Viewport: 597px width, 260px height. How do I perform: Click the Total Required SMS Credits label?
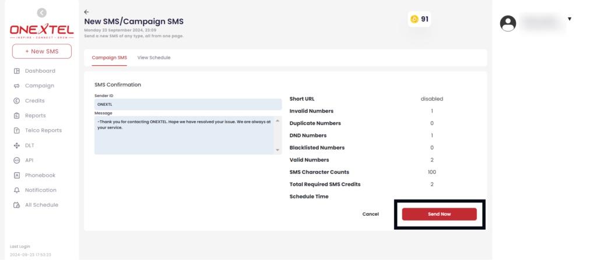325,184
